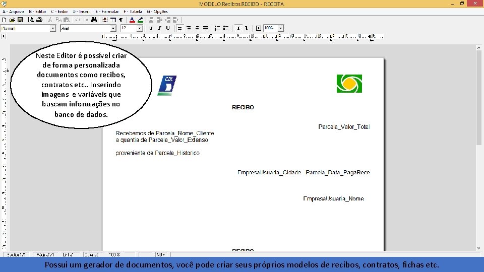Open the F - Tabela menu
484x272 pixels.
[x=133, y=12]
